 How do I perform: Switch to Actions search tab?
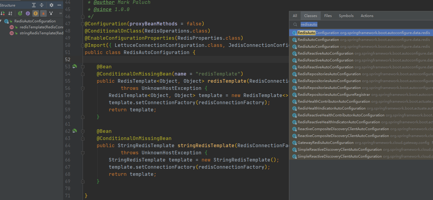click(367, 16)
